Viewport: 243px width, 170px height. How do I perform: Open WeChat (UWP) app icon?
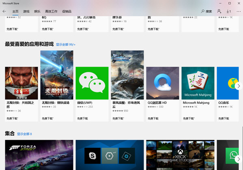92,83
